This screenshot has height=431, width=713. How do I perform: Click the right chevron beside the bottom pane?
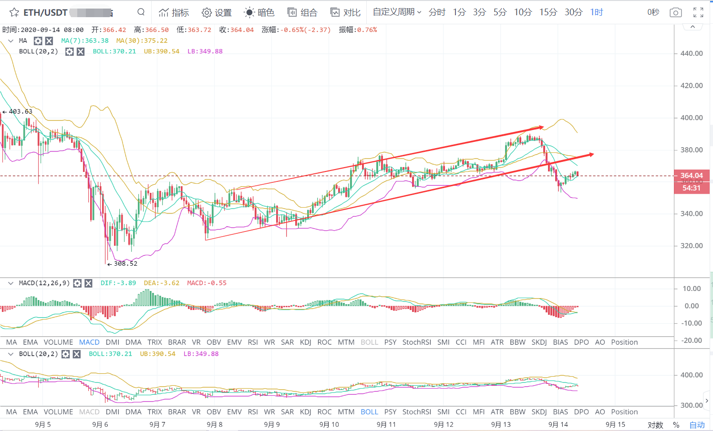coord(707,401)
